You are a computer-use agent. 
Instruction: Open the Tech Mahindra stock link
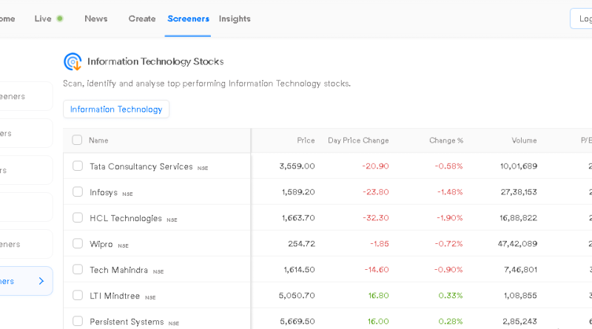coord(118,270)
